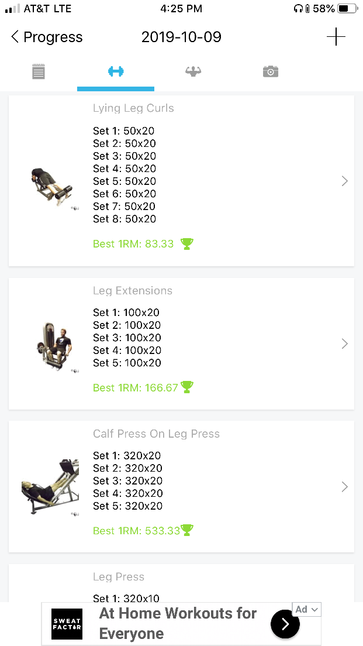Tap the Sweat Factor ad logo
The height and width of the screenshot is (646, 363).
[x=67, y=624]
